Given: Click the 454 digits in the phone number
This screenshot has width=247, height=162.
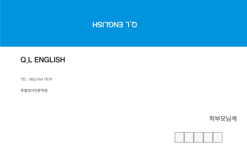Looking at the screenshot, I should point(40,79).
